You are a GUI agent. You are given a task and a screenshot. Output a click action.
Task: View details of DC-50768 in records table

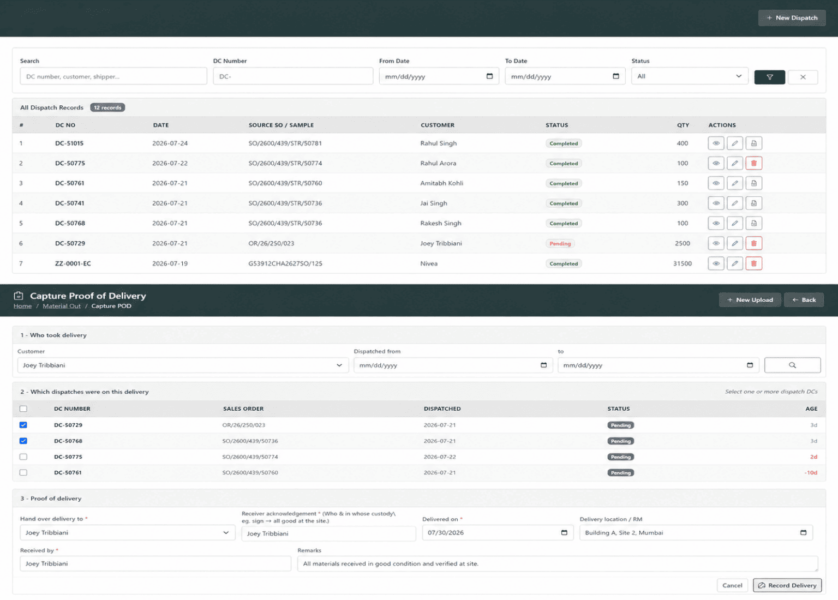716,223
